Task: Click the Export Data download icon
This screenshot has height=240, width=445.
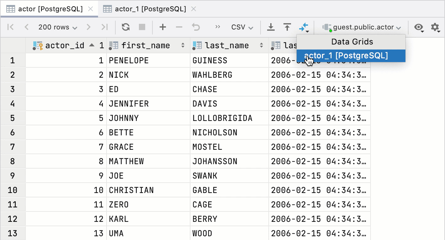Action: coord(271,27)
